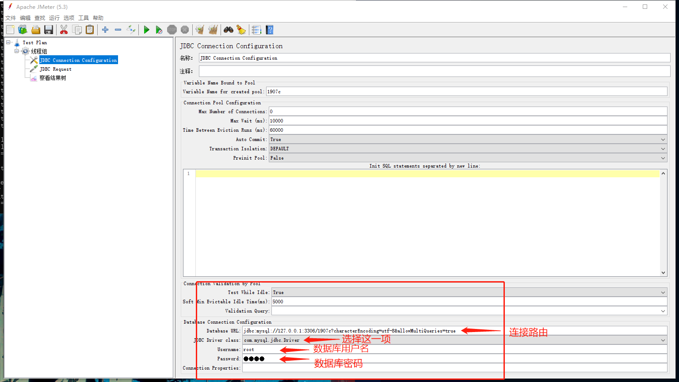Open the 帮助 menu
Screen dimensions: 679x382
pyautogui.click(x=98, y=18)
